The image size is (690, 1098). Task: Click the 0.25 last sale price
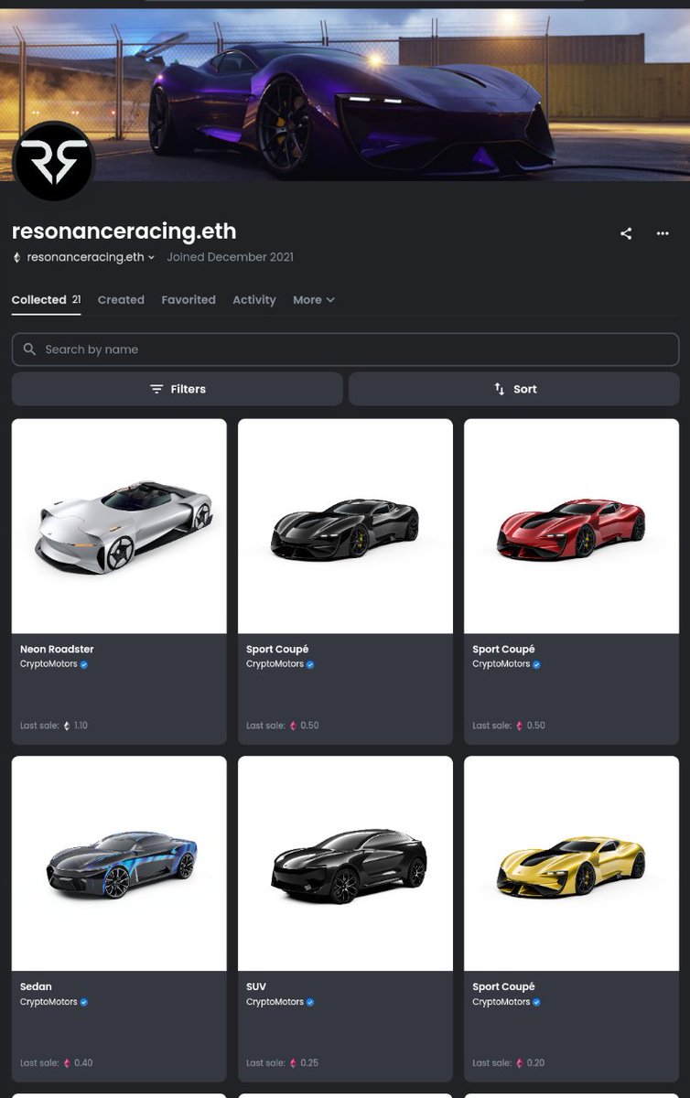[x=309, y=1063]
